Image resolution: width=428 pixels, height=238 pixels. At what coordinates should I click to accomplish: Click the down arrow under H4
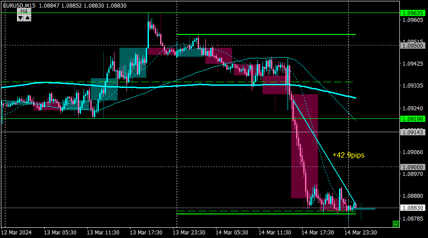tap(21, 18)
